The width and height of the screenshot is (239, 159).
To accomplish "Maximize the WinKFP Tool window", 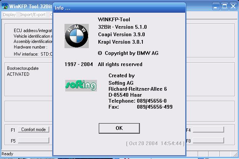I will (x=224, y=6).
